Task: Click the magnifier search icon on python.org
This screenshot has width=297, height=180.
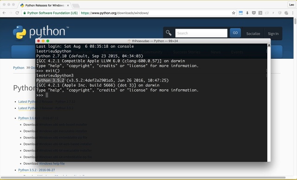Action: [168, 33]
